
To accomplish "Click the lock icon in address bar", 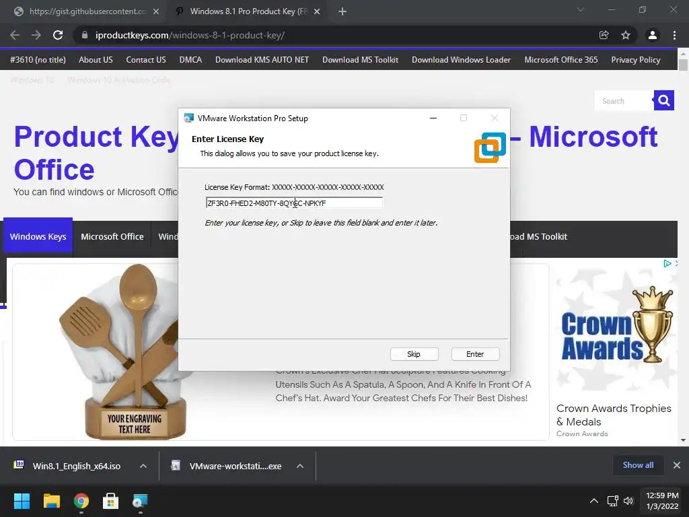I will pos(85,35).
